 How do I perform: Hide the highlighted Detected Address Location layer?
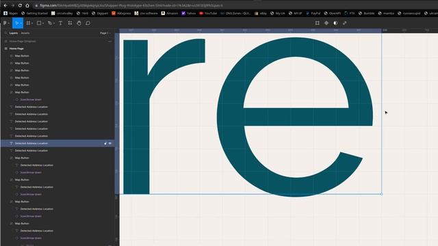click(x=109, y=143)
